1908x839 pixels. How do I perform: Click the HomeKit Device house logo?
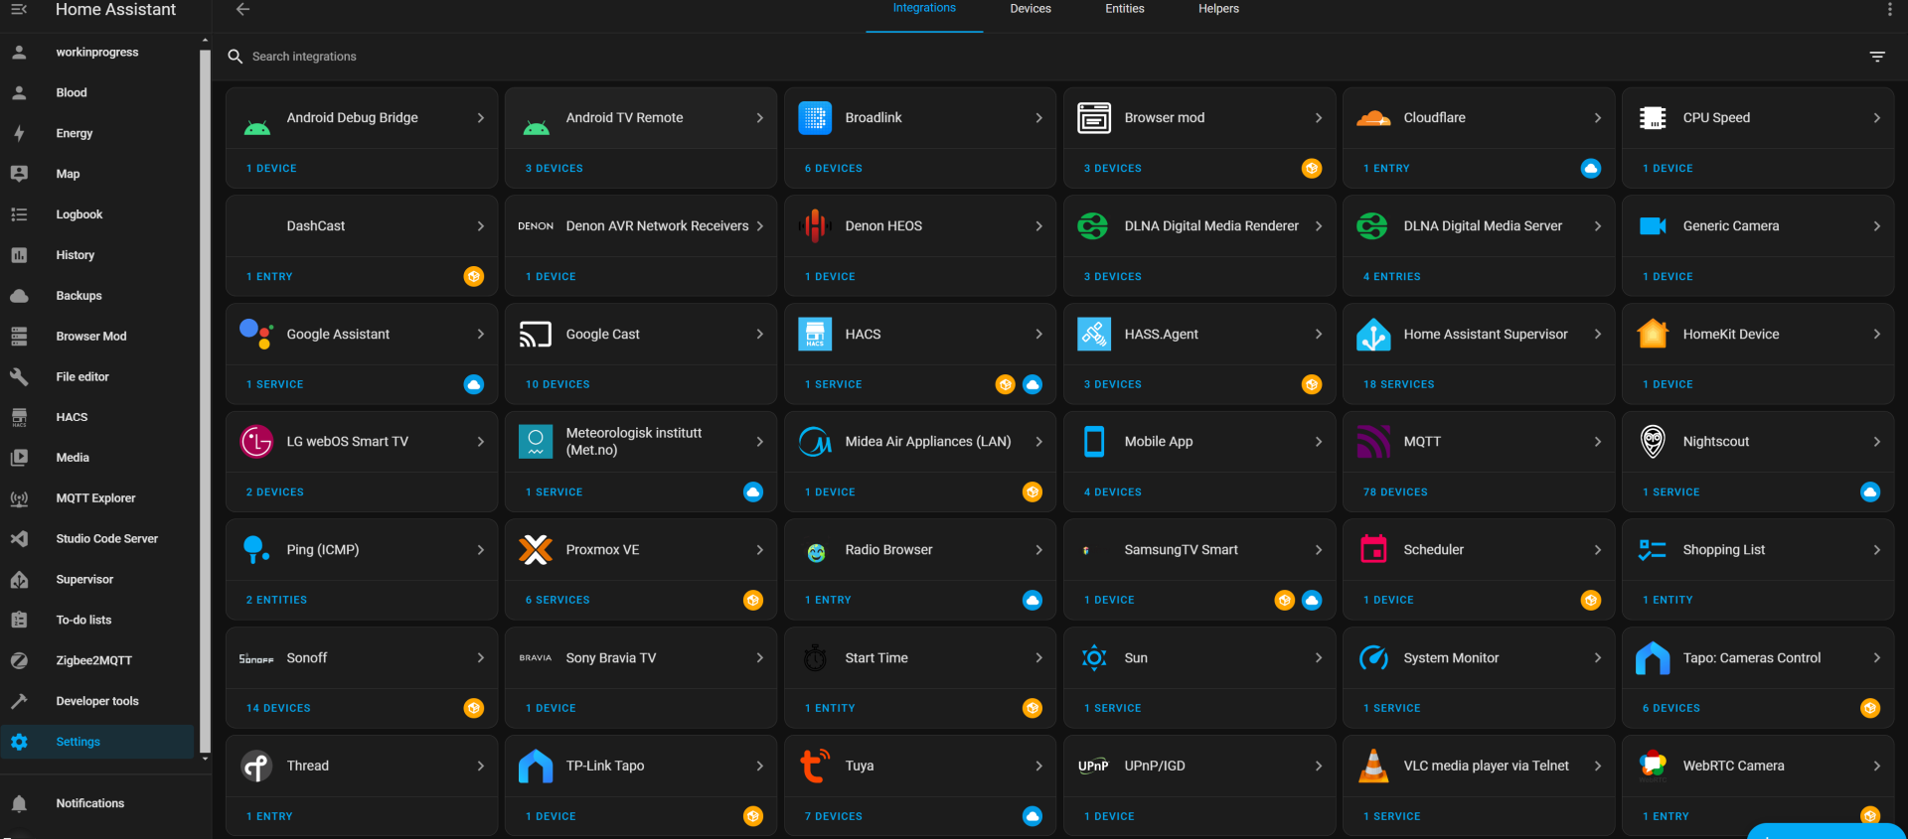tap(1653, 335)
